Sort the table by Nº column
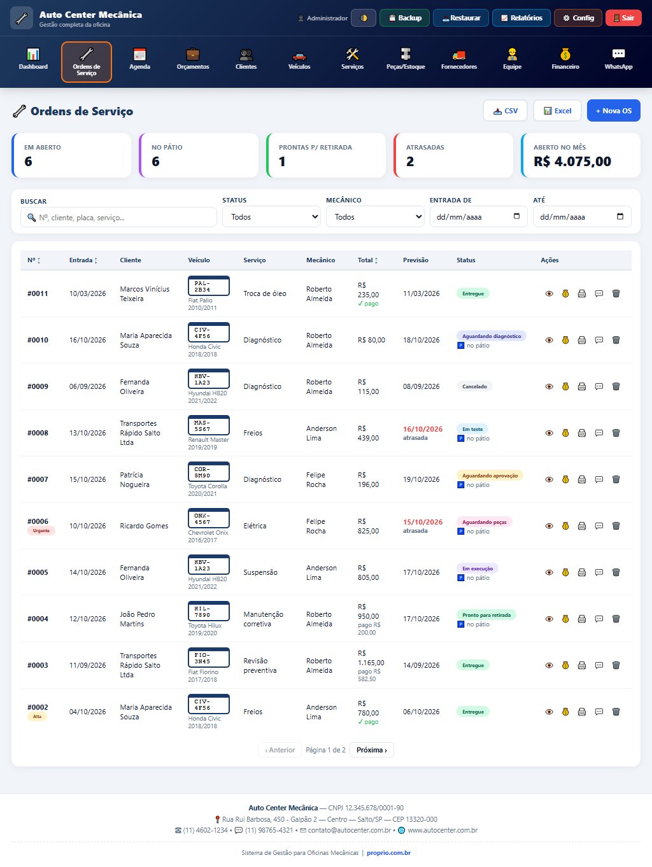The image size is (652, 867). point(34,260)
